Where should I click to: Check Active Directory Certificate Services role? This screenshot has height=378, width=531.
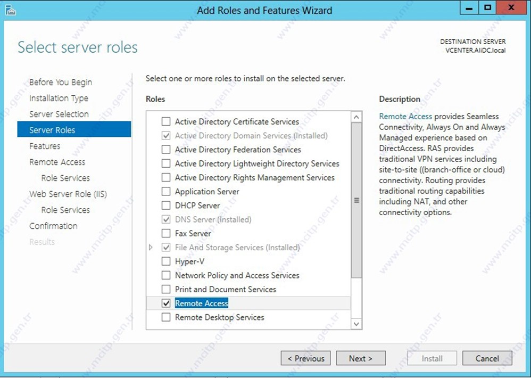point(166,121)
